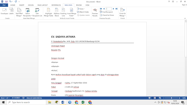Go to last record
The width and height of the screenshot is (187, 105).
click(x=117, y=9)
